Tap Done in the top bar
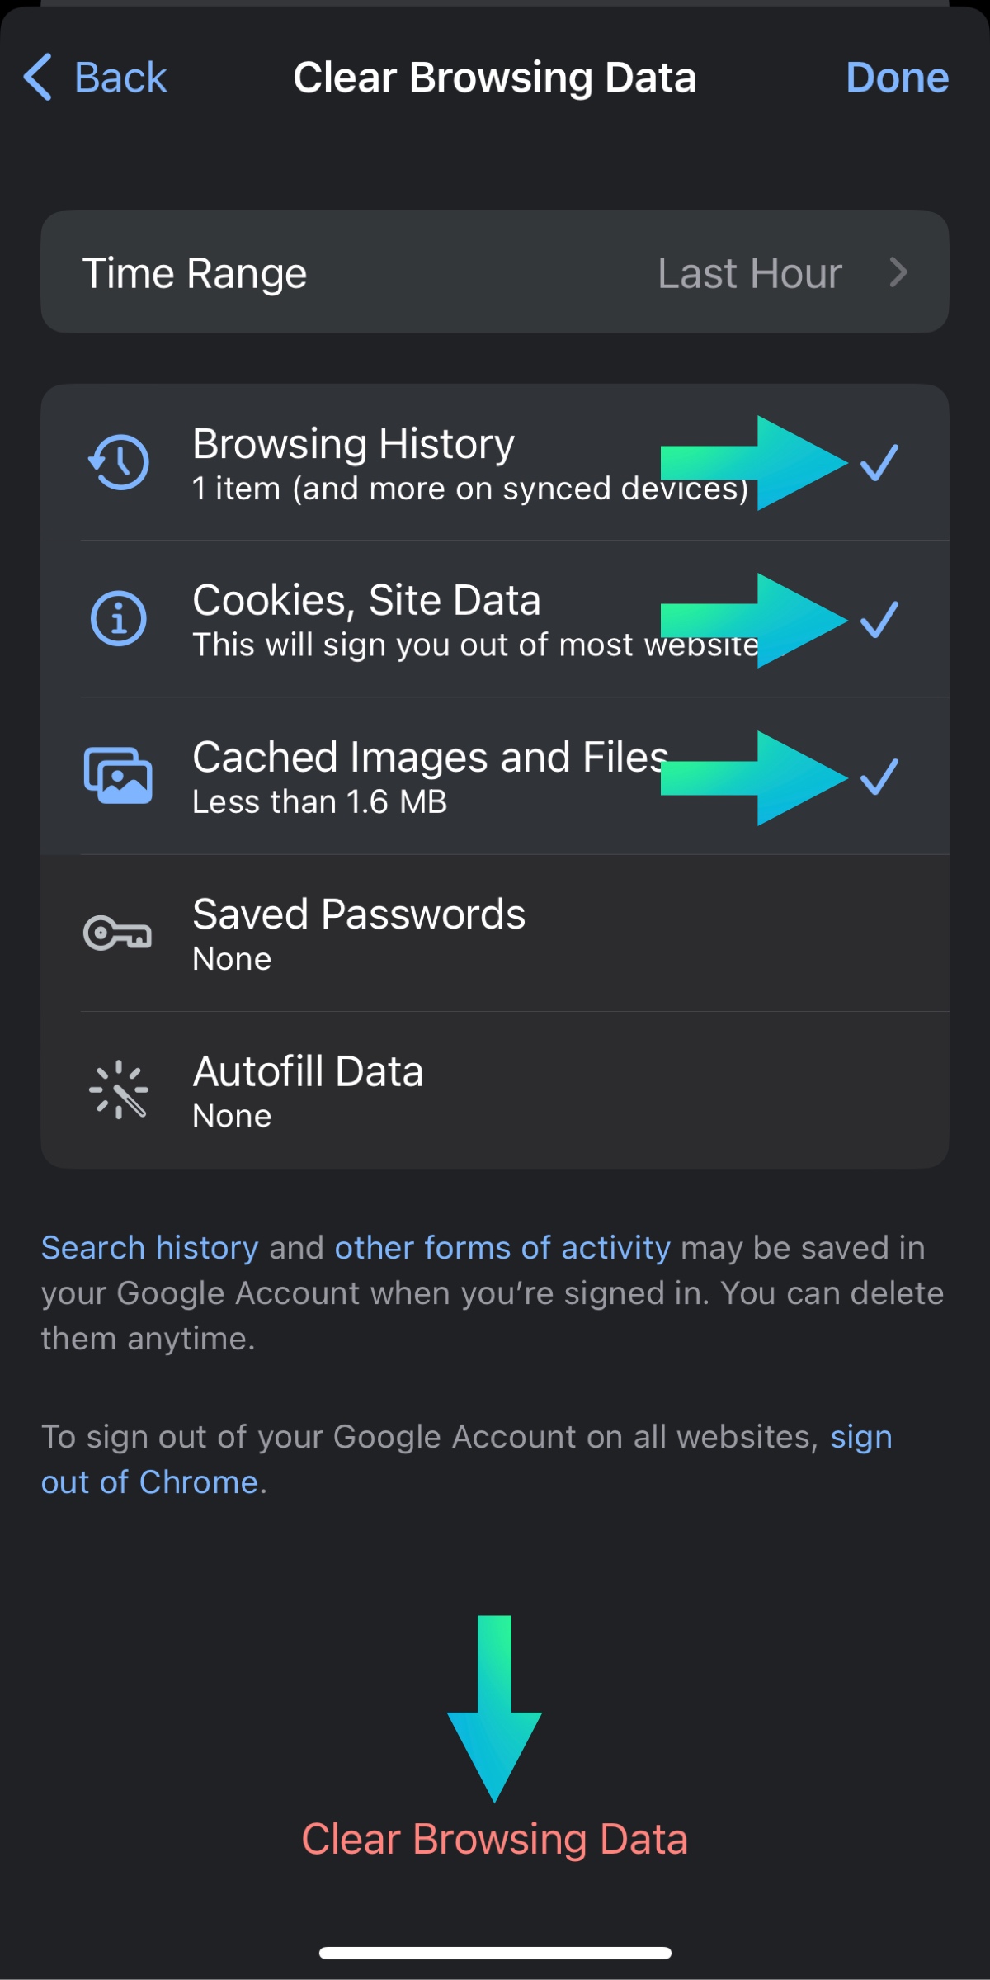Image resolution: width=990 pixels, height=1980 pixels. [898, 78]
